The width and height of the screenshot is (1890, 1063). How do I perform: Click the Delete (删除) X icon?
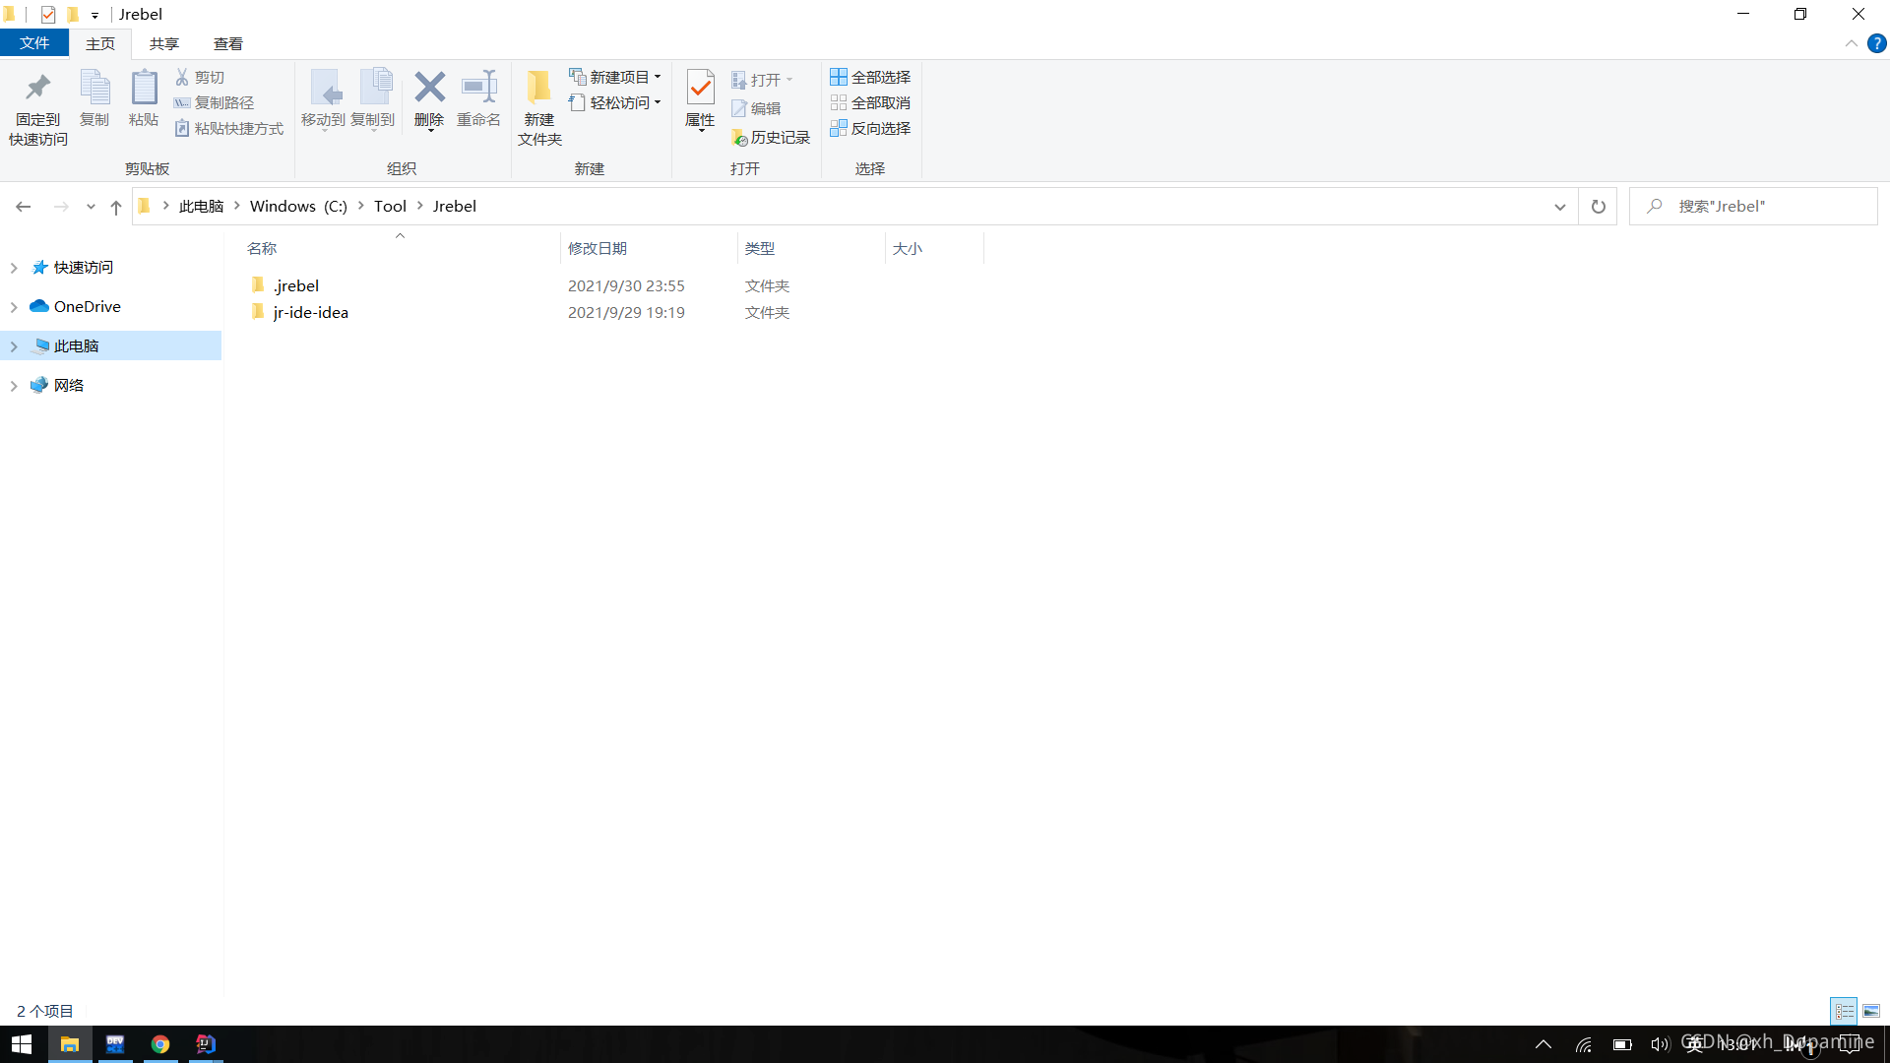429,88
